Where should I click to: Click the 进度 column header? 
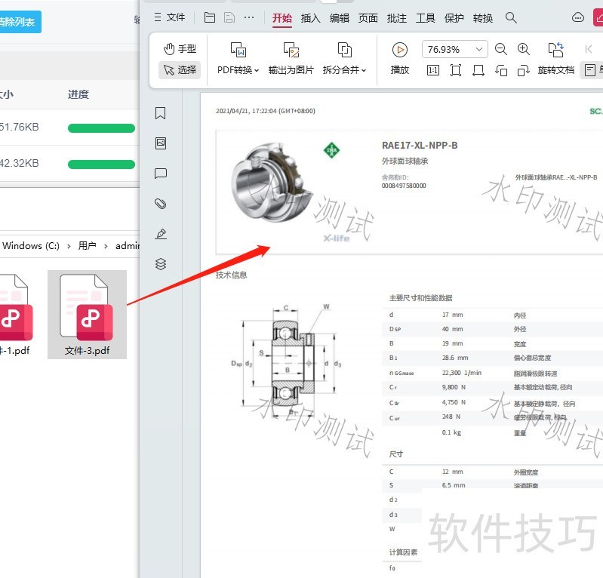(78, 94)
